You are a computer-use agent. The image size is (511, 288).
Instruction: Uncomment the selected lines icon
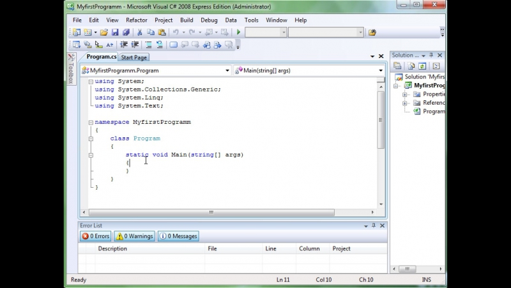(x=159, y=45)
